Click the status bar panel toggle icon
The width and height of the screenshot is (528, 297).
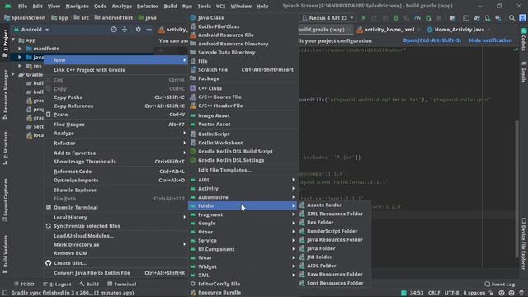[x=5, y=293]
